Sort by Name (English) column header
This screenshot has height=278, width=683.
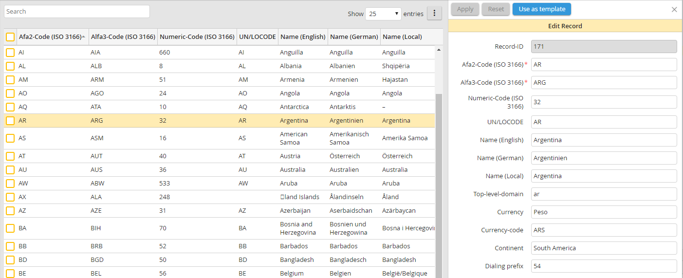tap(303, 37)
